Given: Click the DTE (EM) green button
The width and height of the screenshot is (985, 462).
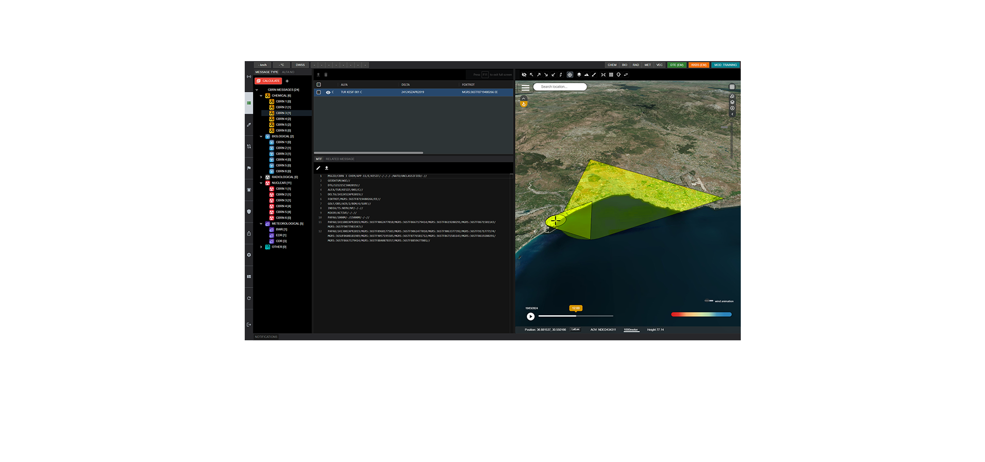Looking at the screenshot, I should point(677,65).
